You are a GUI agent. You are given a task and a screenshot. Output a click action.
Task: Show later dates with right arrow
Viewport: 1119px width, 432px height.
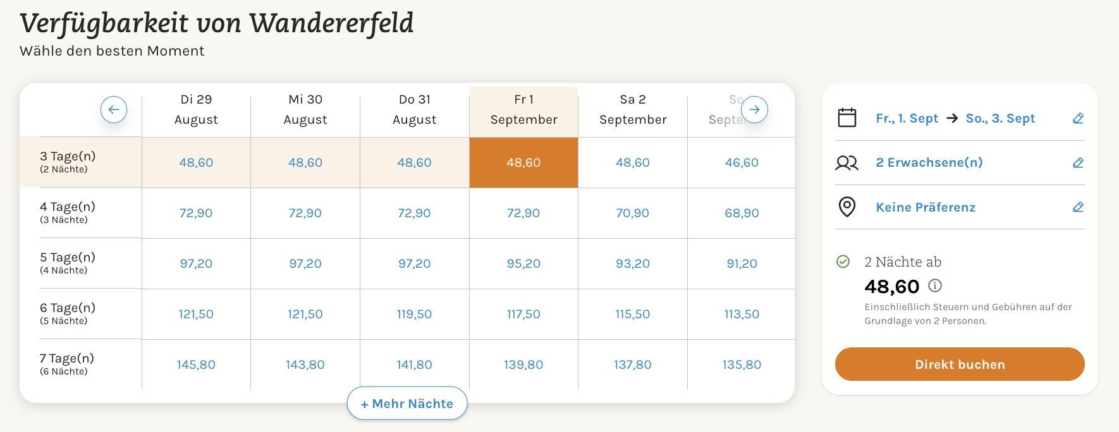[754, 110]
